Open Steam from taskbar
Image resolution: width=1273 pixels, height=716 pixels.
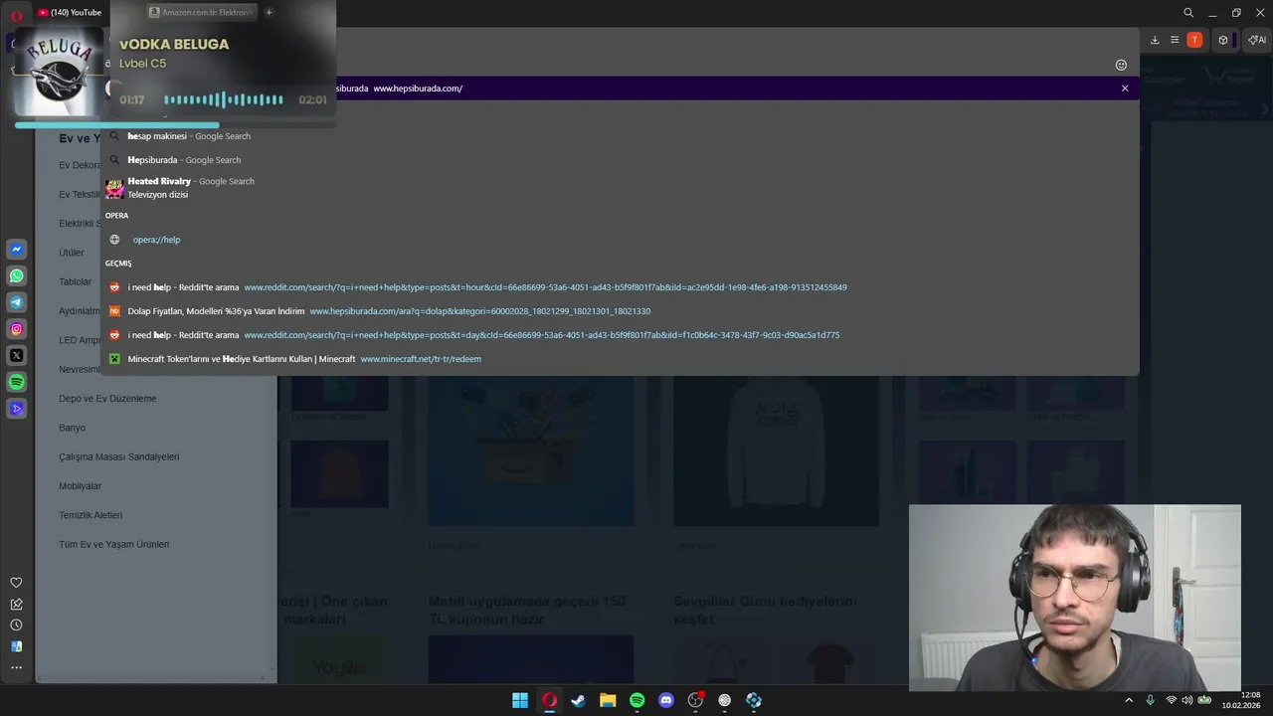point(578,700)
